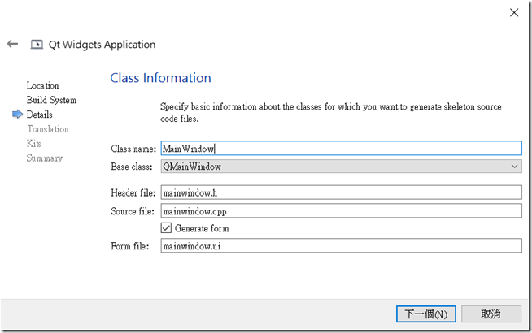Click the Generate form label text
The height and width of the screenshot is (333, 532).
(202, 228)
